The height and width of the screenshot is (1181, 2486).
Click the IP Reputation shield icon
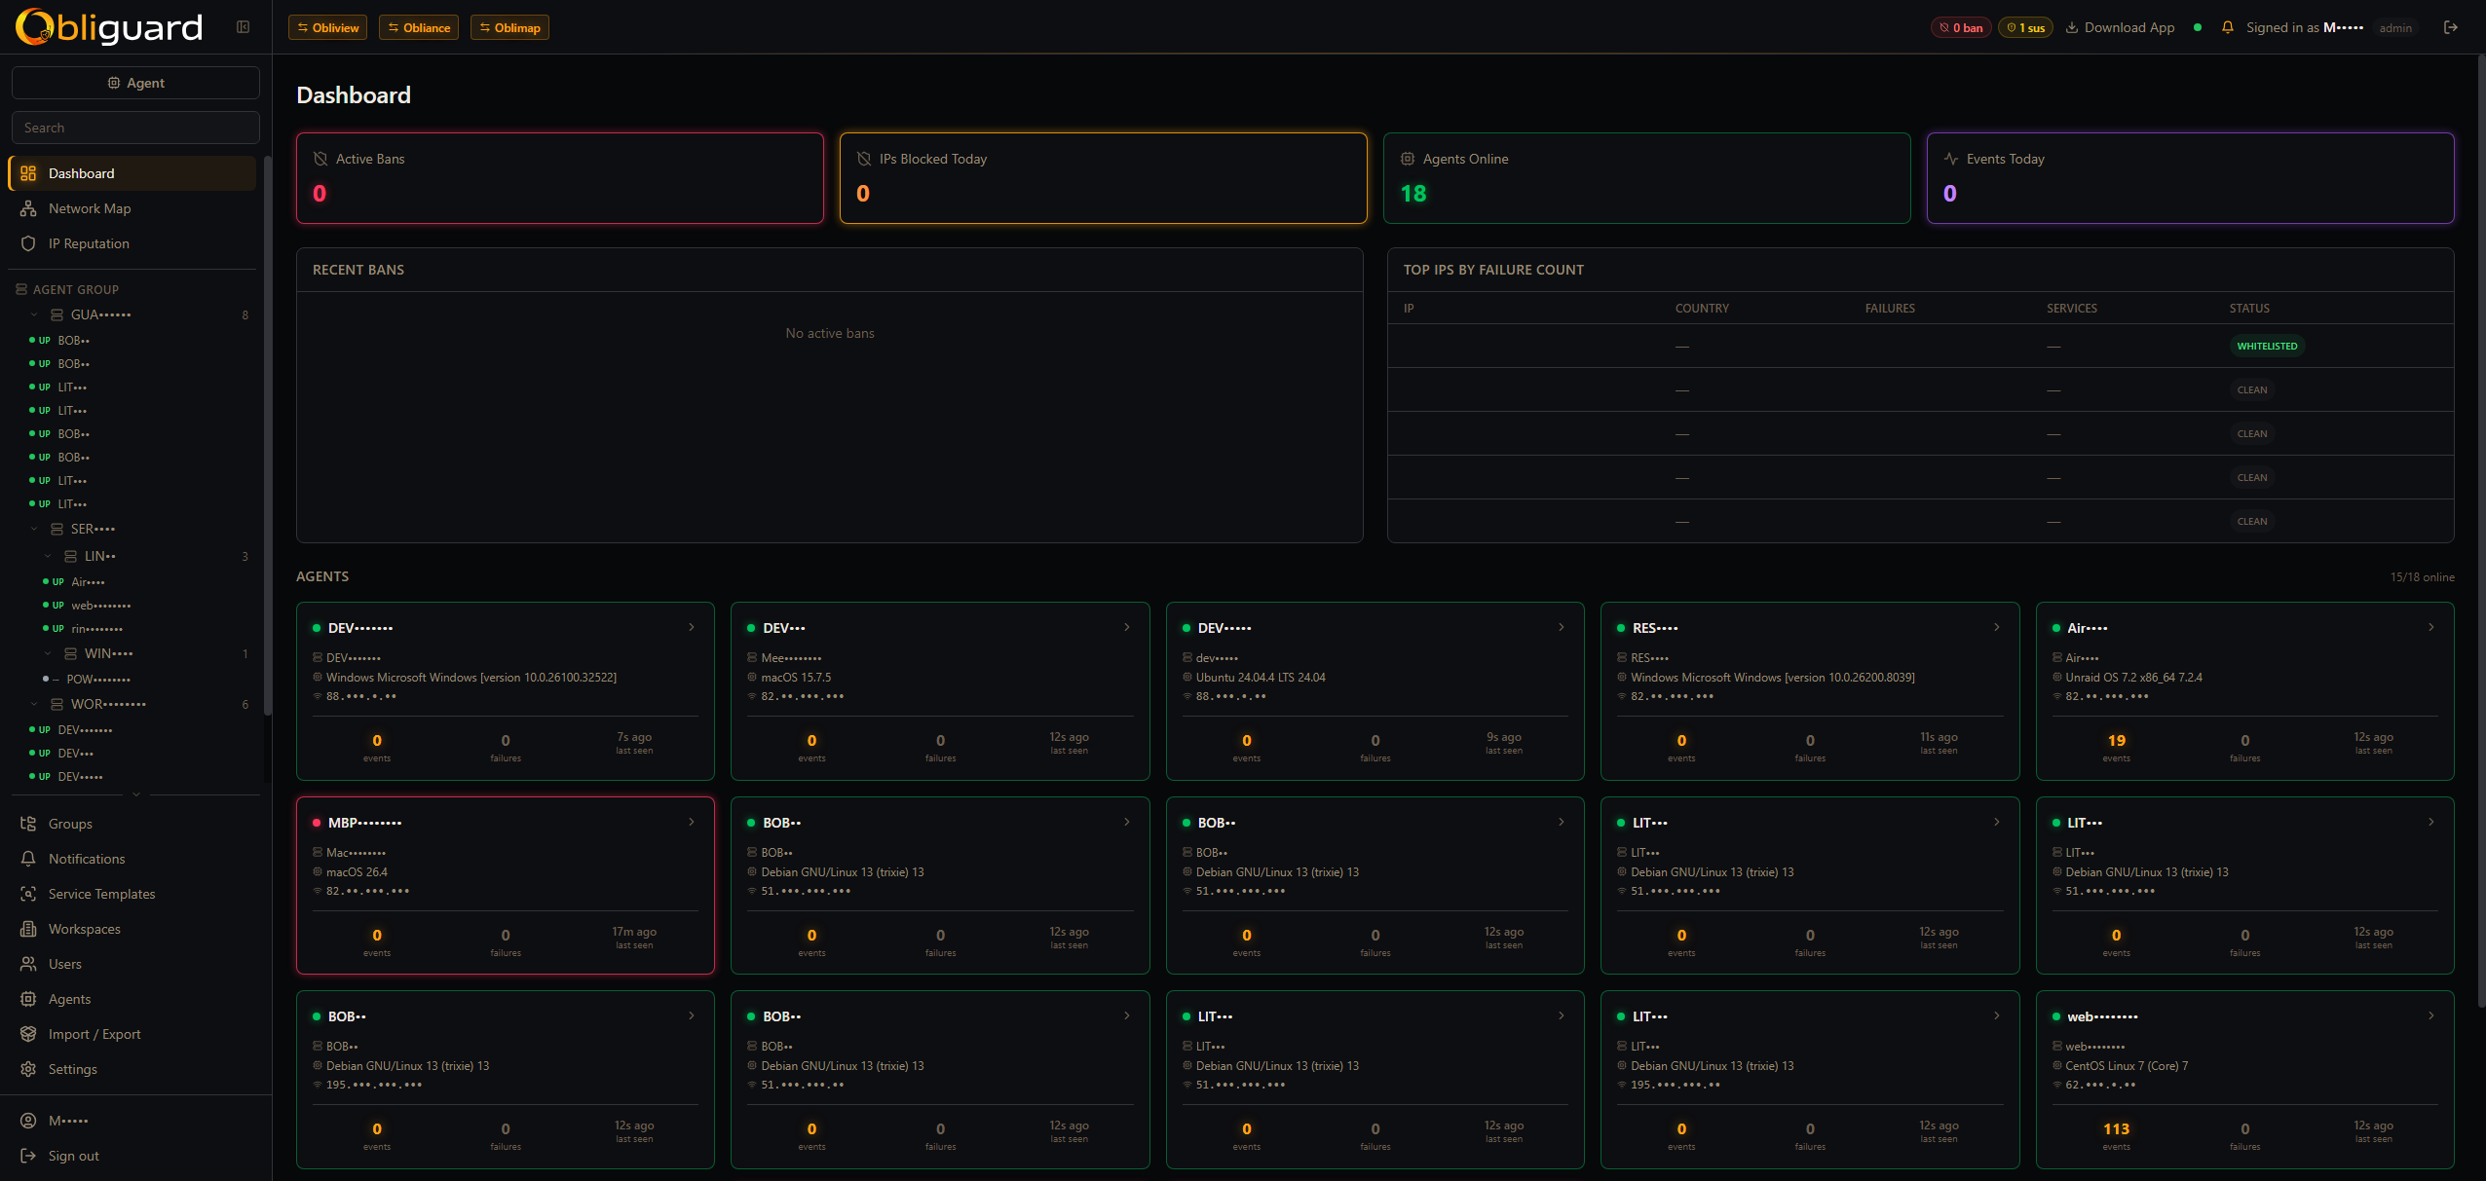29,243
